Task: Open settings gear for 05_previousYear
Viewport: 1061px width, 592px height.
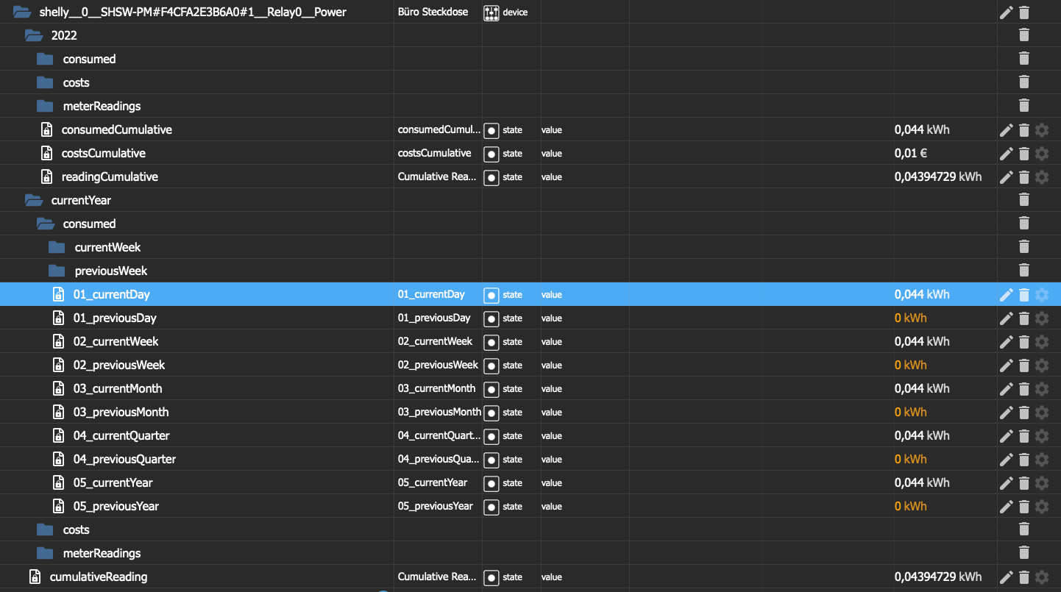Action: [x=1041, y=507]
